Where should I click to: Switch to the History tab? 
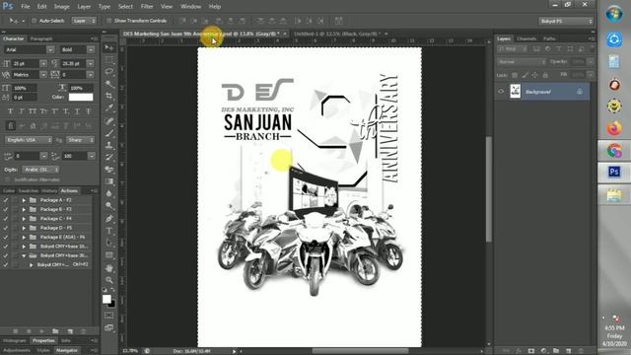tap(49, 190)
